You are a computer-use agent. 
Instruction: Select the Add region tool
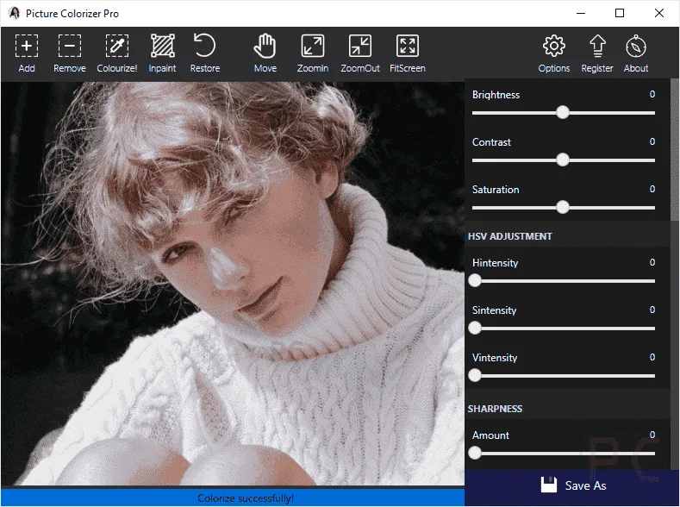tap(27, 53)
